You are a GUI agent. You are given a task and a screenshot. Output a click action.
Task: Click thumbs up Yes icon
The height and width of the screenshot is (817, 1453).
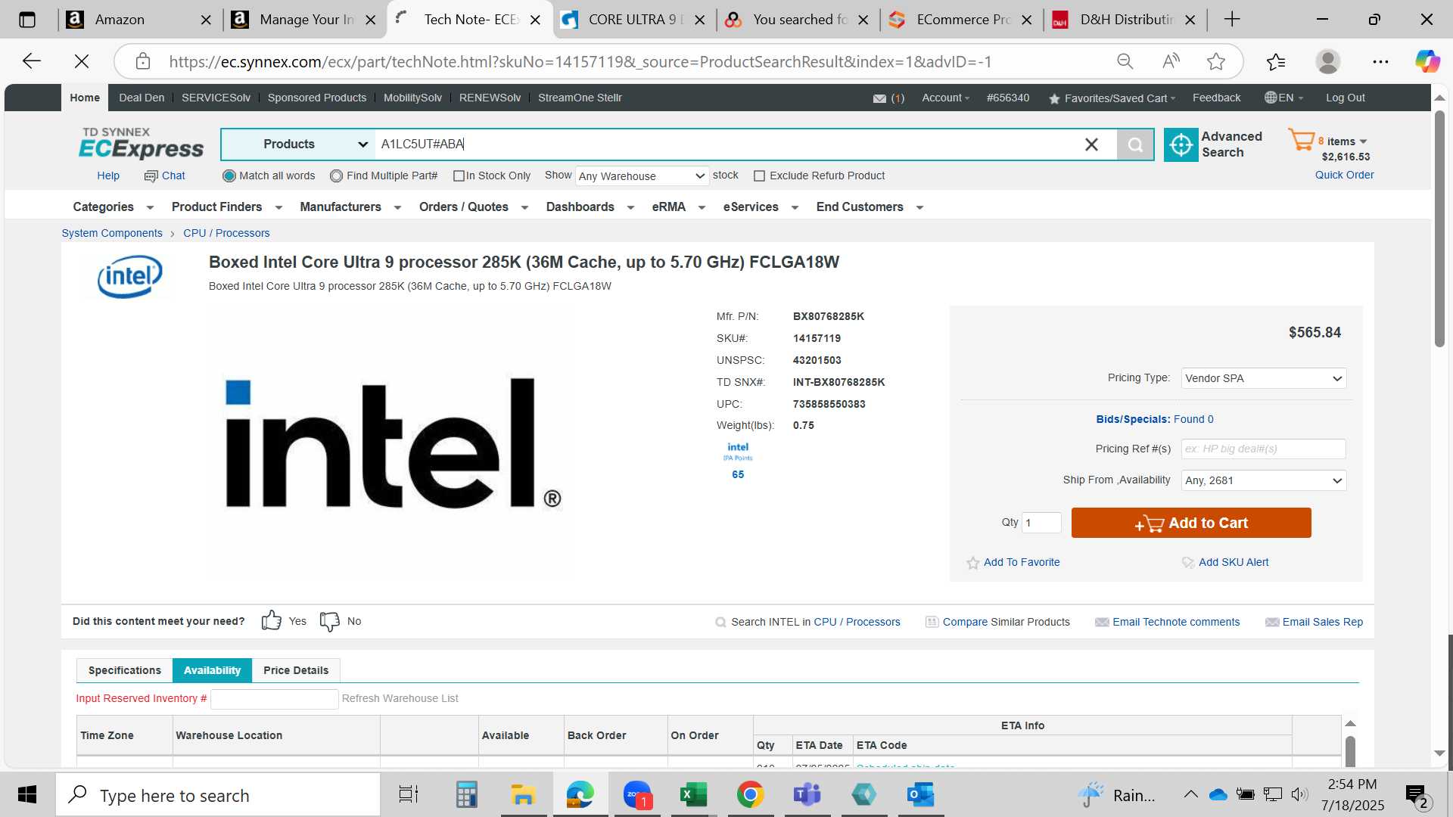272,621
